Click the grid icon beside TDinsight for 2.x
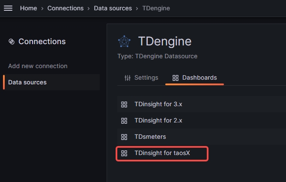286x182 pixels. 125,121
